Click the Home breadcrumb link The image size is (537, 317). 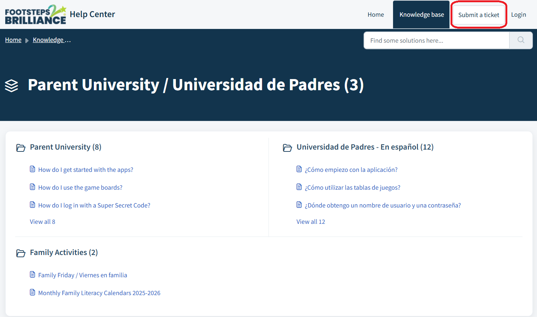[x=13, y=40]
